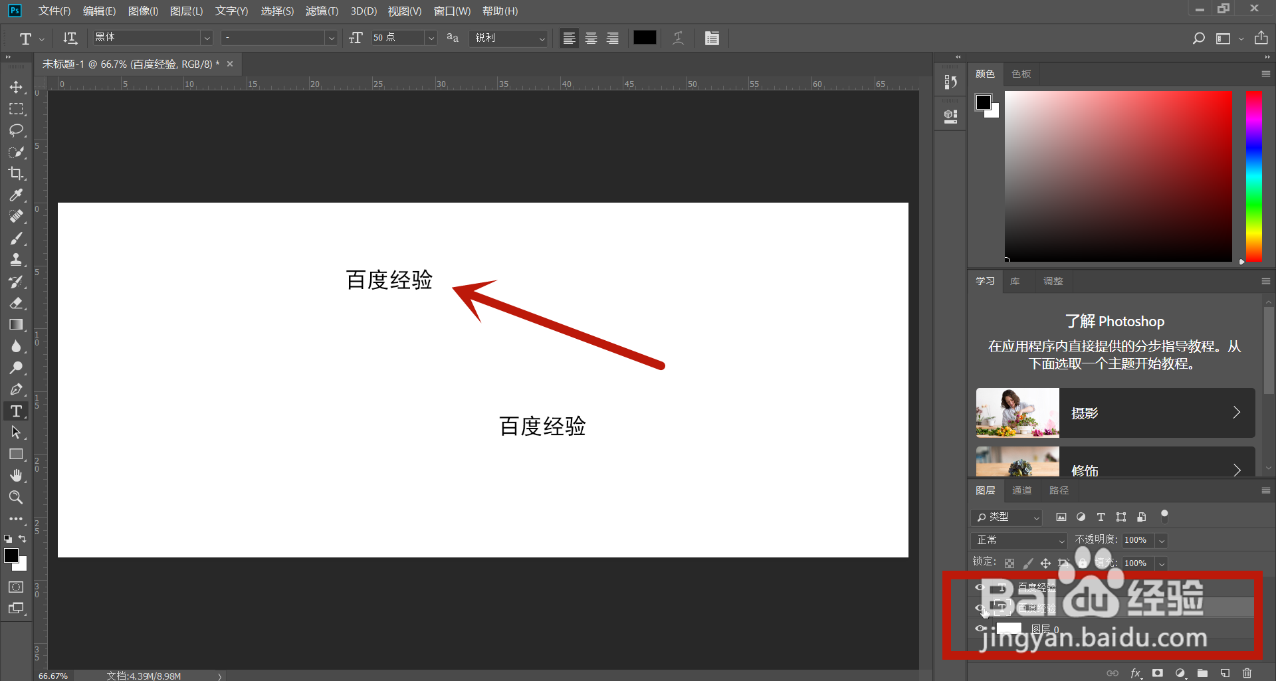The height and width of the screenshot is (681, 1276).
Task: Select the Blur tool
Action: [x=16, y=346]
